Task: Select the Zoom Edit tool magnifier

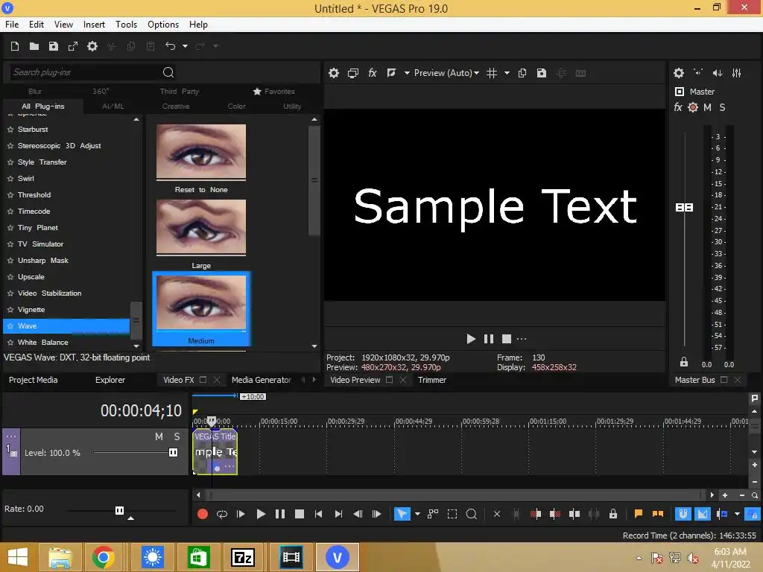Action: coord(472,514)
